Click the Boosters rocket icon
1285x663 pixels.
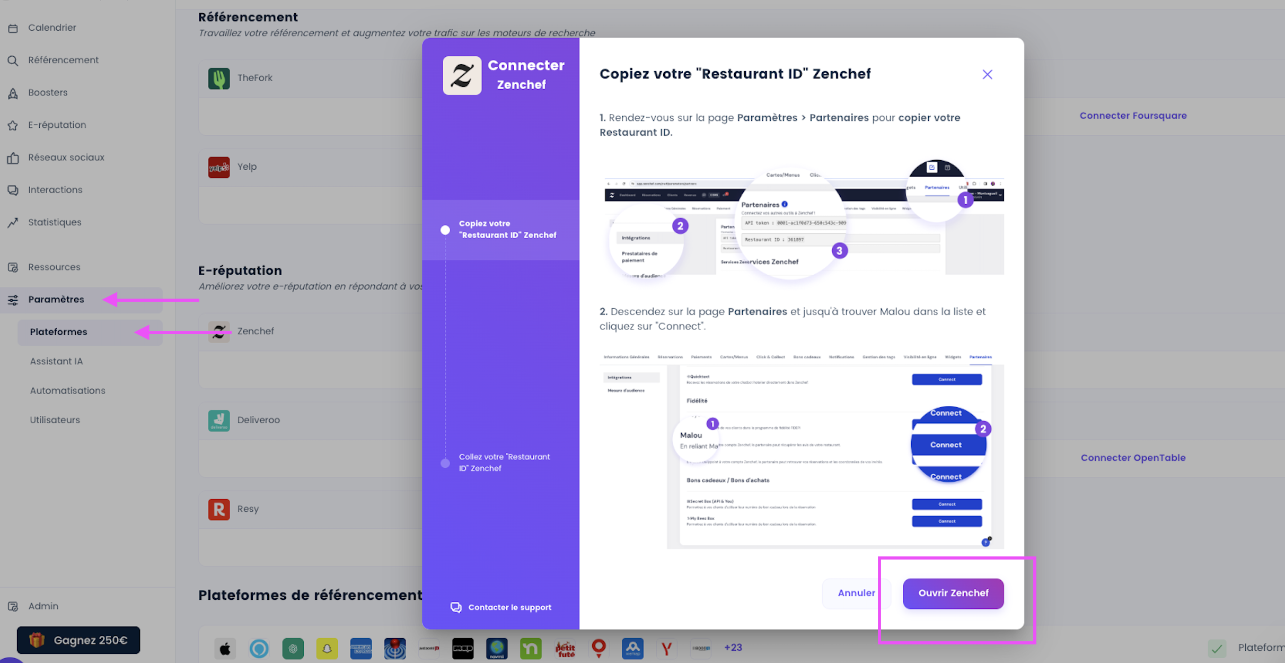(13, 93)
